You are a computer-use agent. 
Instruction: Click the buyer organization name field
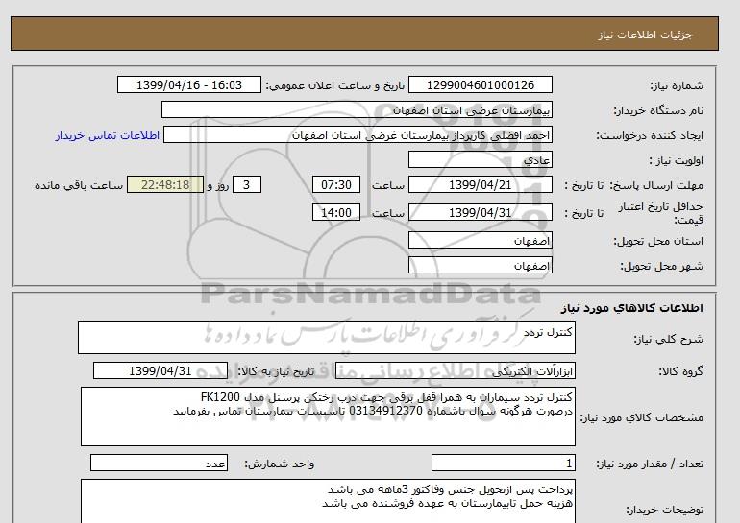pos(357,109)
